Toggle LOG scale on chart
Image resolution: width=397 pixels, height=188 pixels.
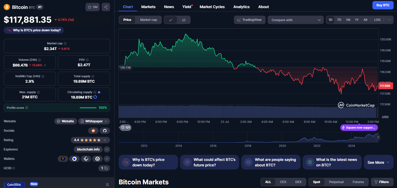point(377,20)
